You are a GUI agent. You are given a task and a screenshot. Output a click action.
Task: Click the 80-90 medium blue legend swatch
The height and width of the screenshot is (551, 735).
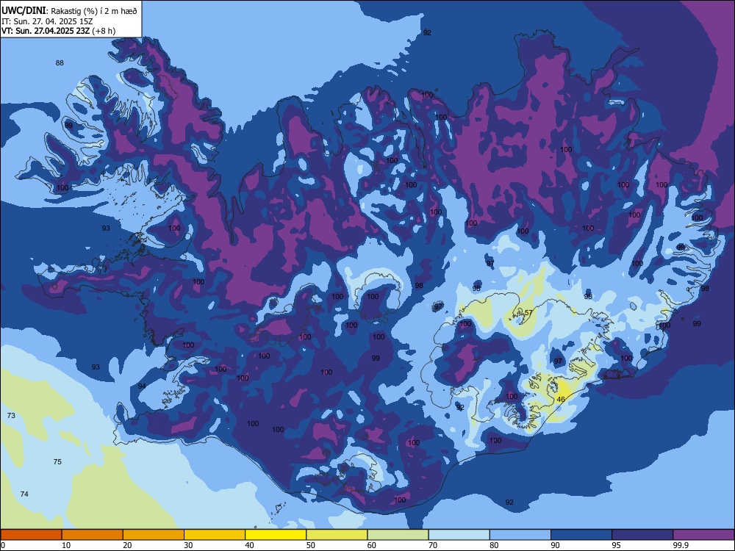click(520, 535)
